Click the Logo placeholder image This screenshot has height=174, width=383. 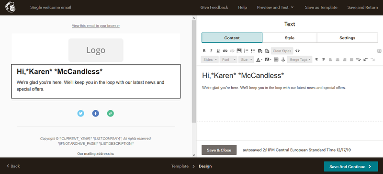coord(96,50)
